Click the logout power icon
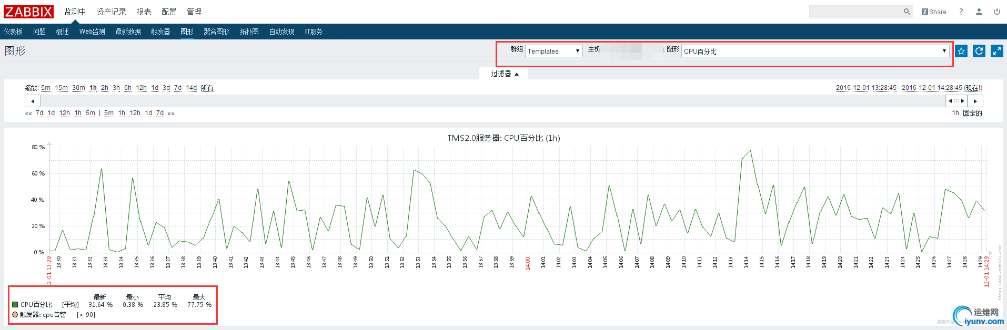Screen dimensions: 1007x330 click(997, 12)
